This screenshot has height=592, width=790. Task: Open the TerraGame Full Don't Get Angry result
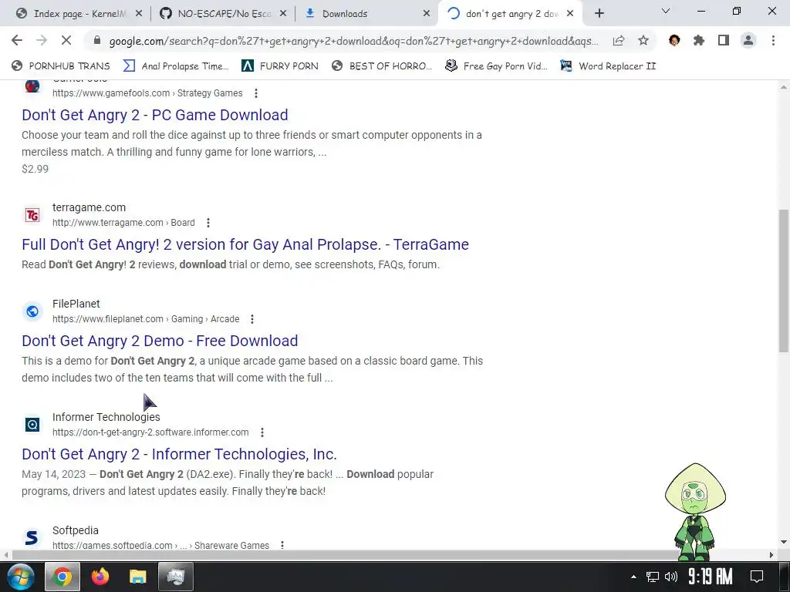tap(245, 244)
